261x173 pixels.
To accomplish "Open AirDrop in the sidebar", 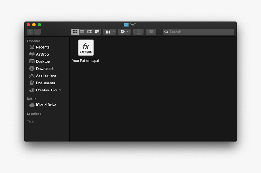I will pyautogui.click(x=47, y=54).
